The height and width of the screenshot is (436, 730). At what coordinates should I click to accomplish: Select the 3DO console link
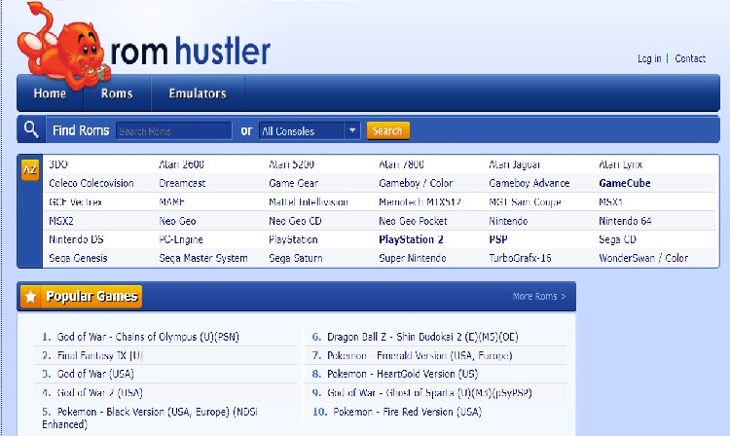coord(58,164)
